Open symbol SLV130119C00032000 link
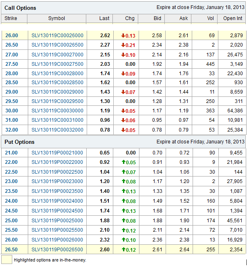The image size is (247, 266). [x=57, y=130]
